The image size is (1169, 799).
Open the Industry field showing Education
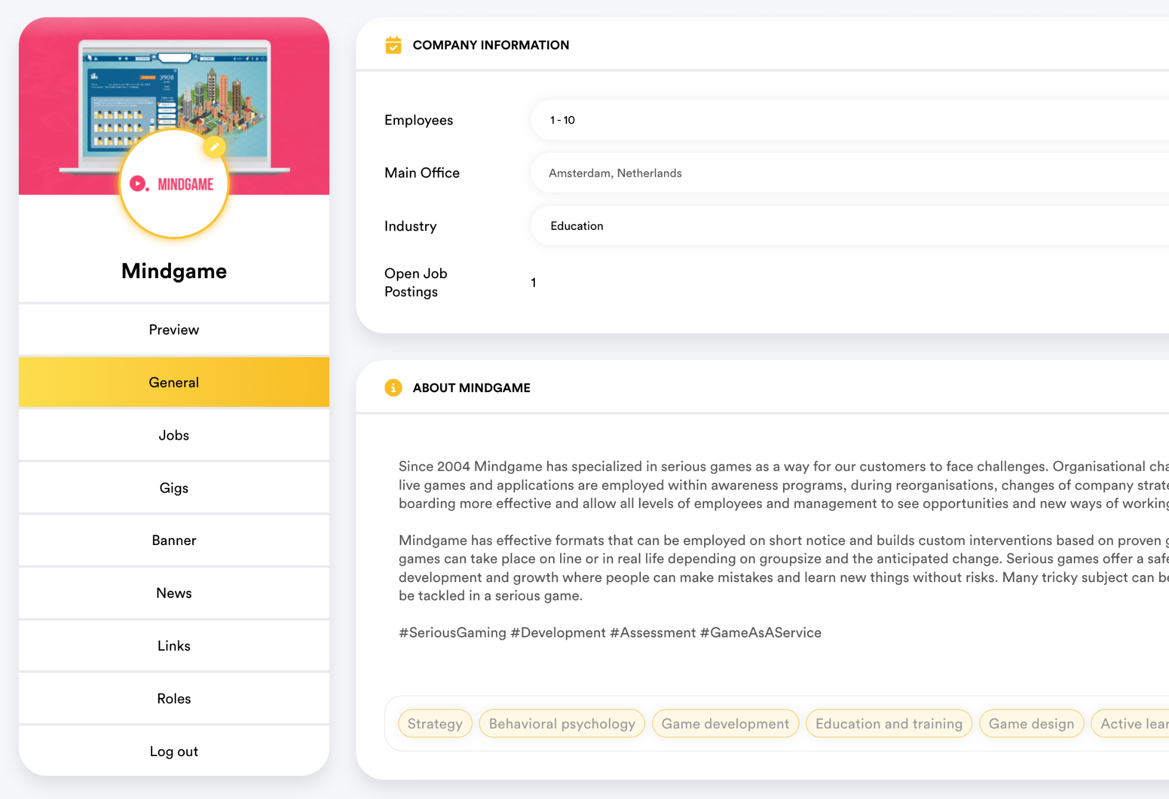pyautogui.click(x=764, y=226)
